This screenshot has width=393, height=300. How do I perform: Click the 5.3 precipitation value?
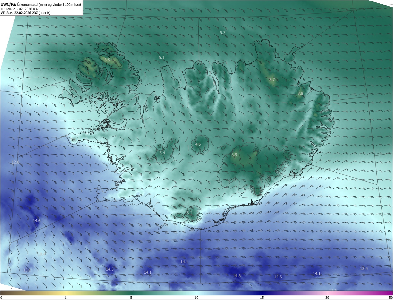223,33
